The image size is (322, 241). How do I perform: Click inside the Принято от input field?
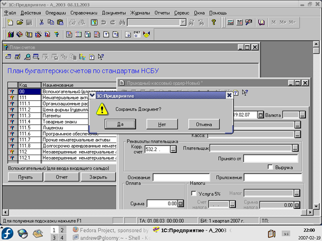pyautogui.click(x=271, y=159)
